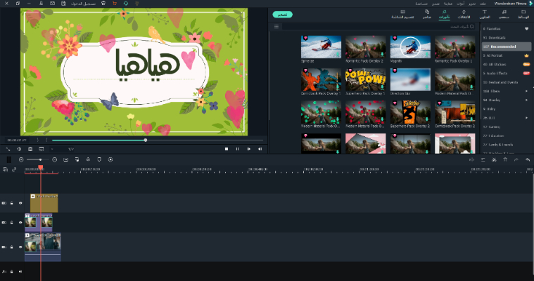
Task: Toggle lock on the middle video track
Action: point(11,223)
